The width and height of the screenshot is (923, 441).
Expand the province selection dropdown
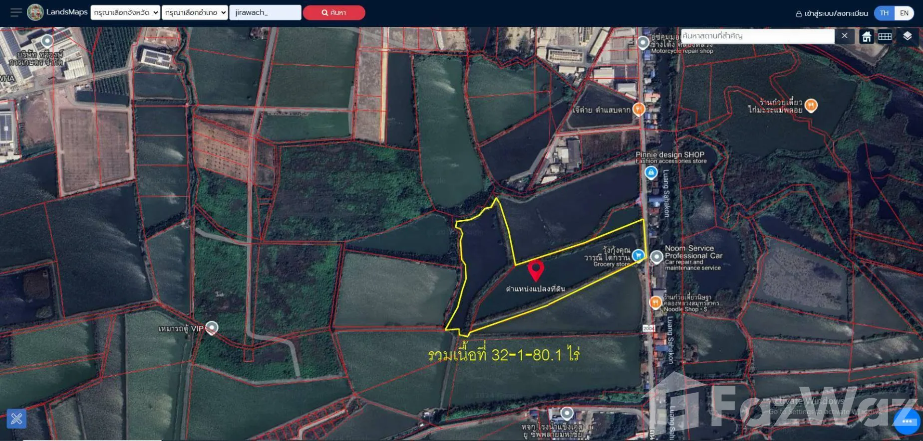coord(125,12)
